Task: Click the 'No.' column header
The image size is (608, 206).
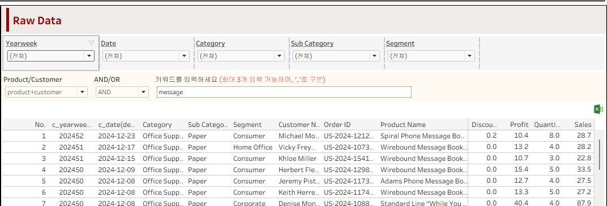Action: point(40,125)
